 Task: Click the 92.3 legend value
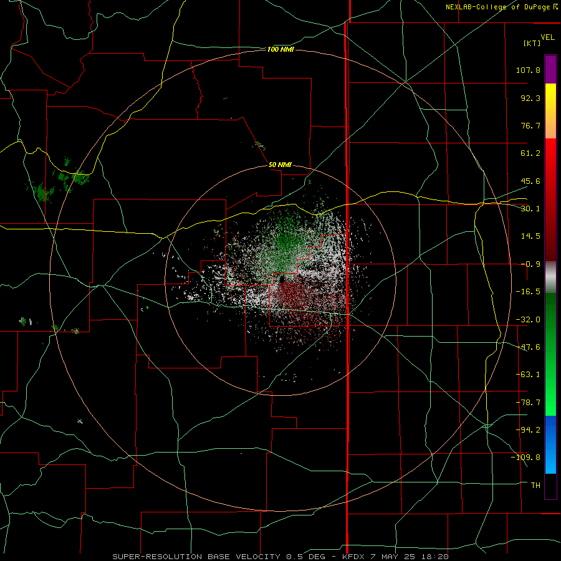click(530, 98)
